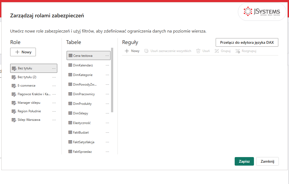Click the table icon beside DimKategorie

pyautogui.click(x=70, y=75)
